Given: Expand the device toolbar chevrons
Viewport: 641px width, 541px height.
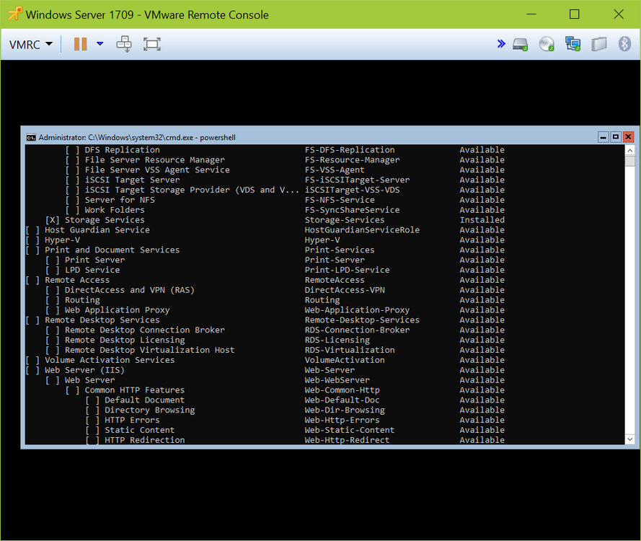Looking at the screenshot, I should tap(501, 44).
